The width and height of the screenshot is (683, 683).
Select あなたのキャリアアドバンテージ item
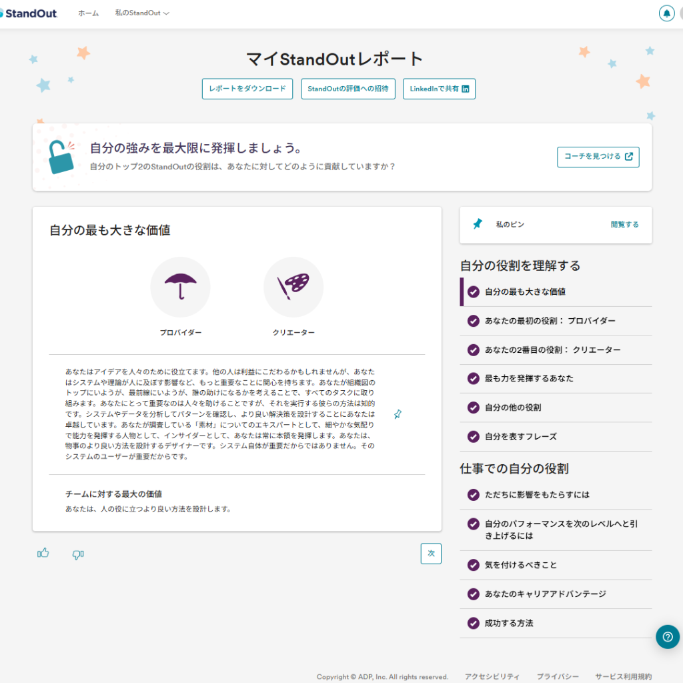[556, 594]
